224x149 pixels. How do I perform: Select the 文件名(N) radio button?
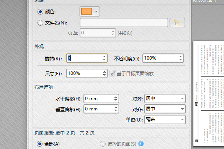40,23
